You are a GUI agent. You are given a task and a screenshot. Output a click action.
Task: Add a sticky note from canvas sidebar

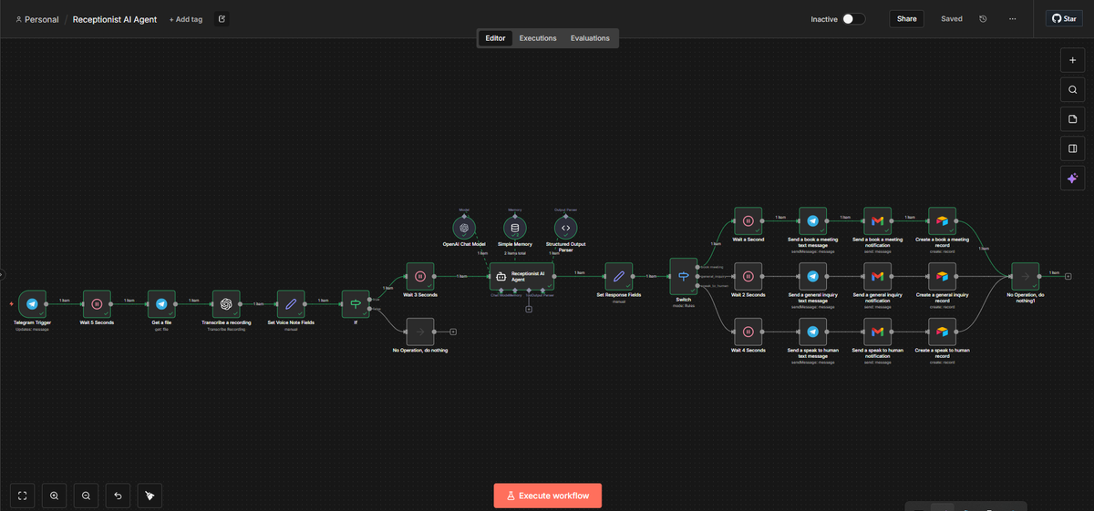(x=1072, y=119)
